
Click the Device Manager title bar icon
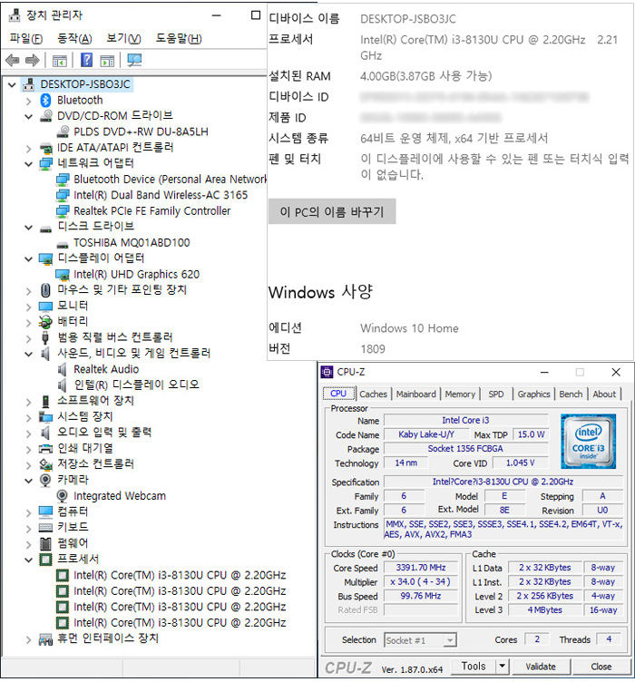pos(15,15)
